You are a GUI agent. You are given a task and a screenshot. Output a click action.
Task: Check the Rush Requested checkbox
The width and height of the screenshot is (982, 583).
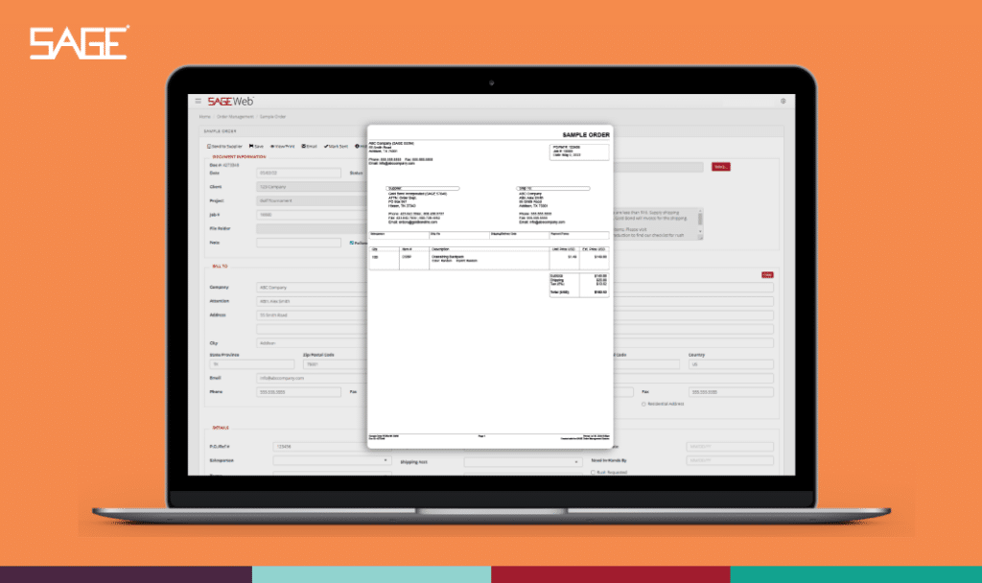point(594,472)
